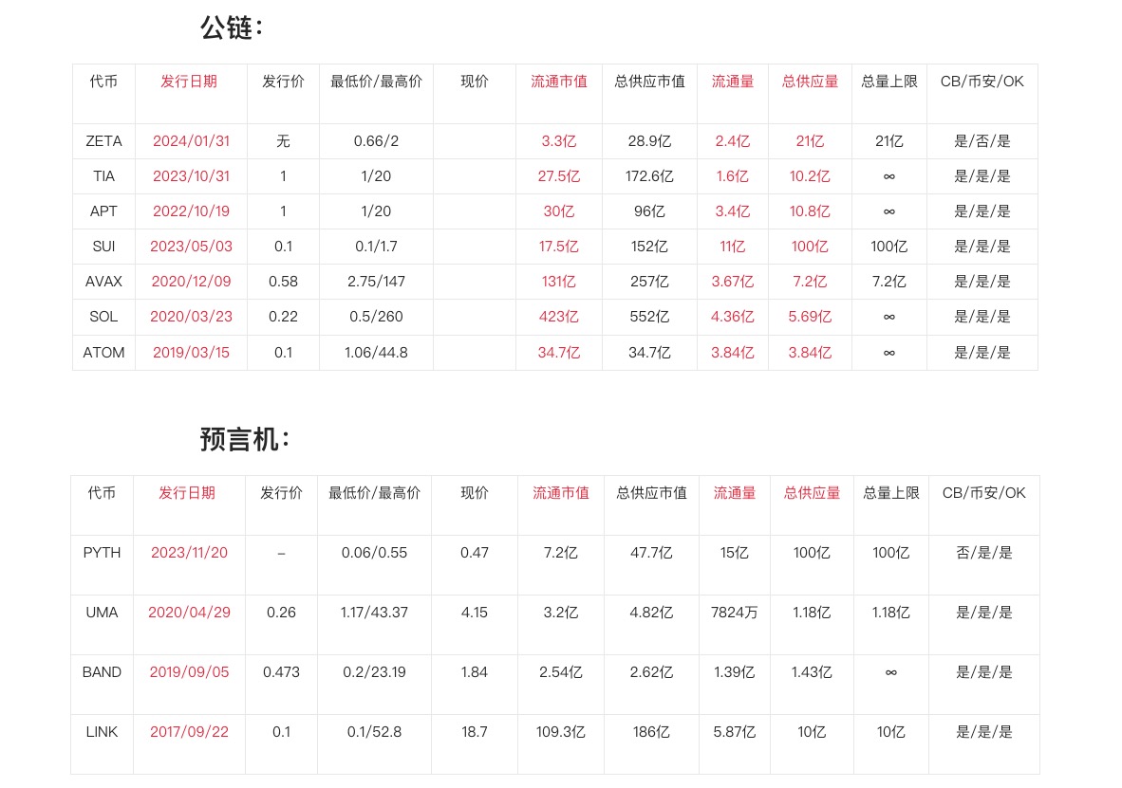Click LINK's current price 18.7

475,731
